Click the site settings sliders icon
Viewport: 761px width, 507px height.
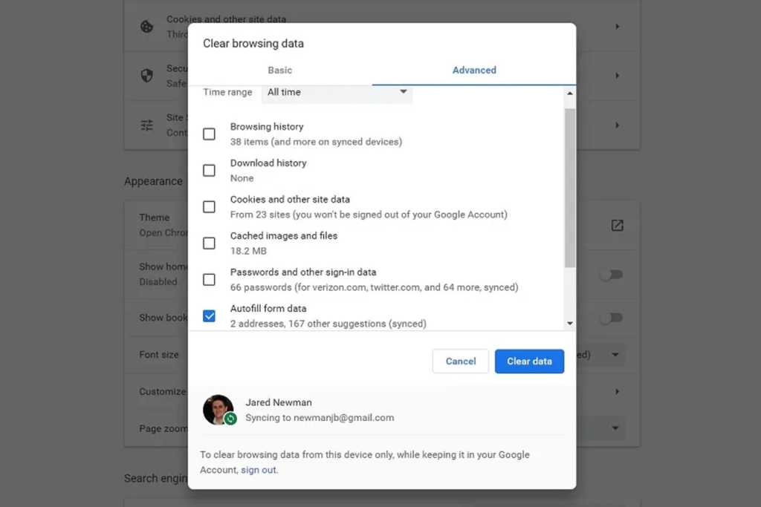(x=146, y=125)
